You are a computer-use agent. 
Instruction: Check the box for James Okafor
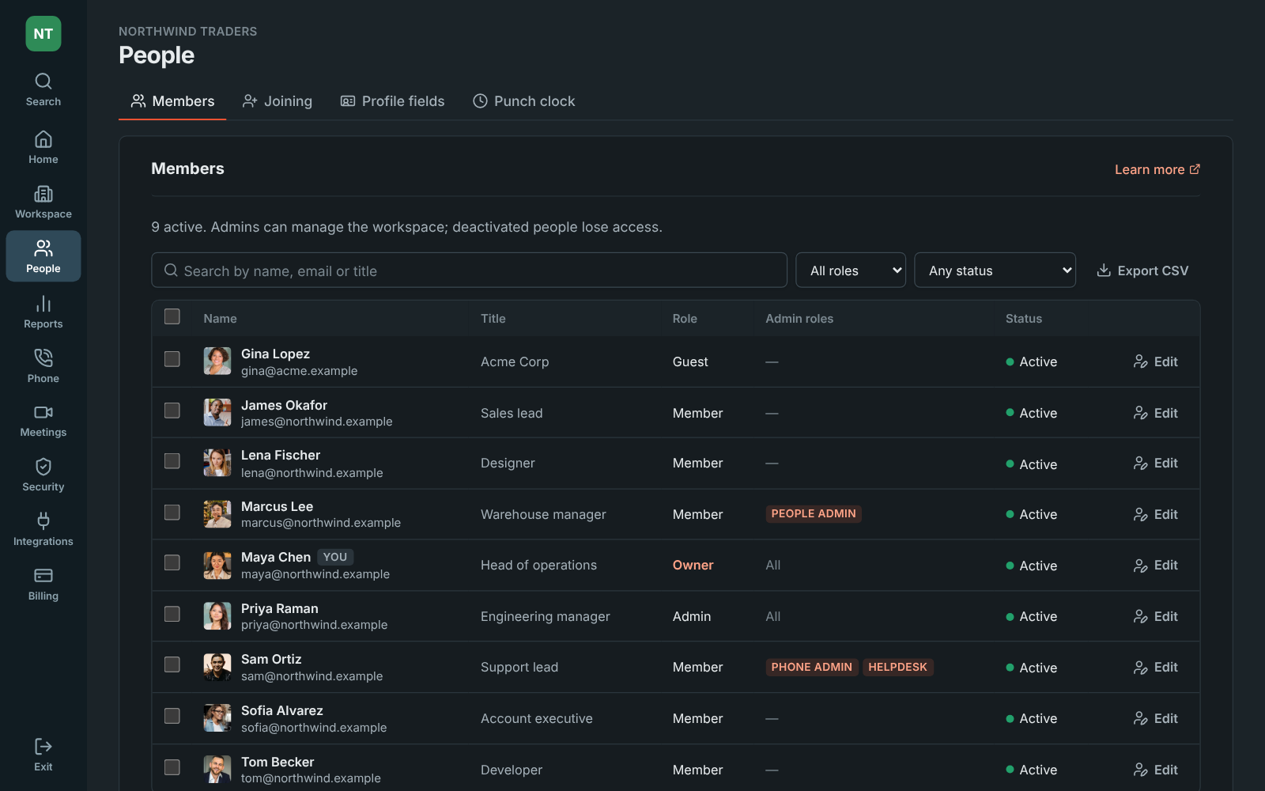point(172,411)
